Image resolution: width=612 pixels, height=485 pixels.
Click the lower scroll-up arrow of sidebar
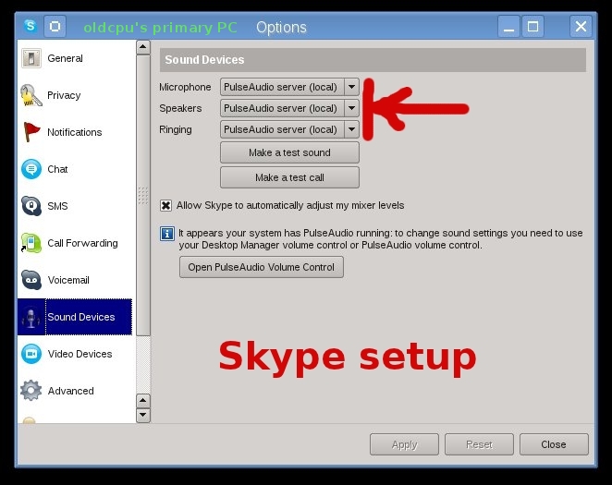[143, 401]
